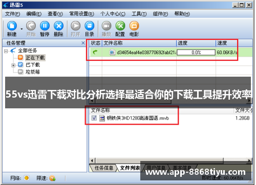Open the 组件(P) menu
Screen dimensions: 256x185
[x=160, y=14]
